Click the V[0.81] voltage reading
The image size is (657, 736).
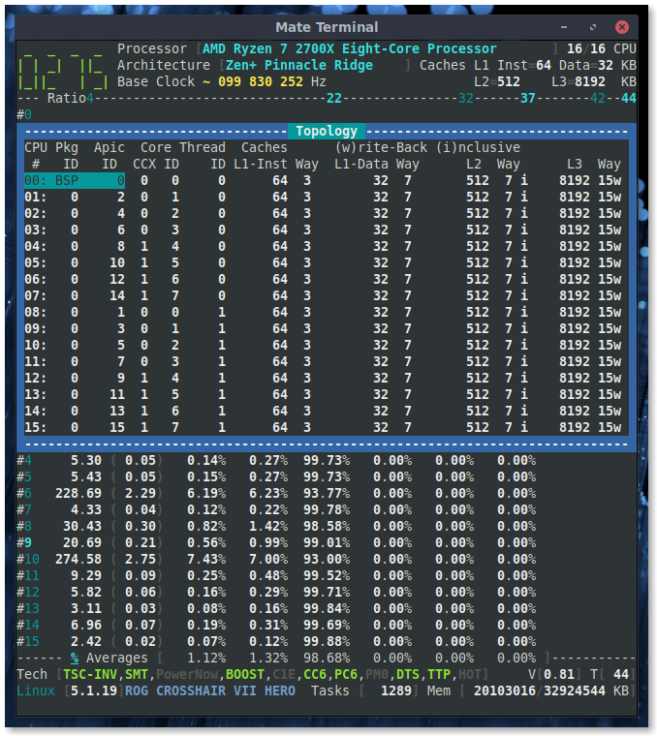[555, 675]
